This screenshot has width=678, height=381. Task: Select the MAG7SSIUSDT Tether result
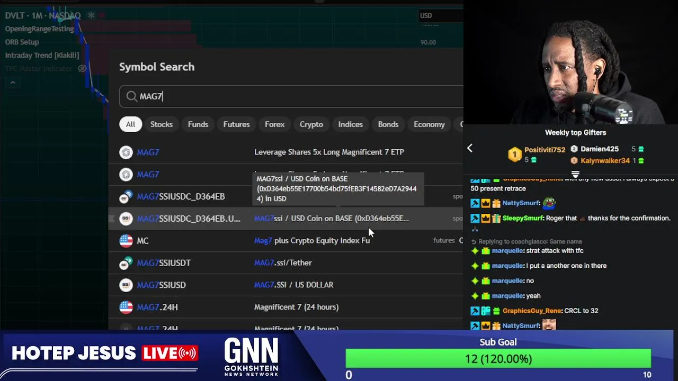pyautogui.click(x=286, y=263)
